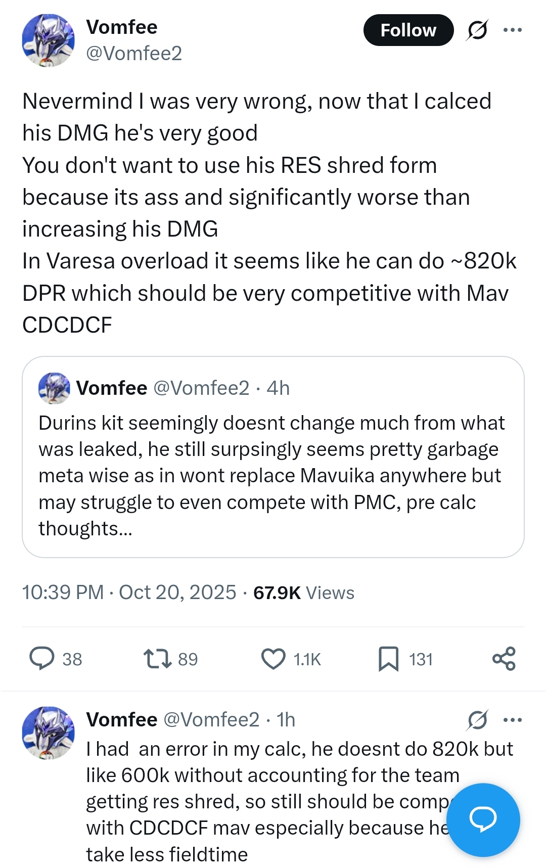Screen dimensions: 546x868
Task: Open more options on the 1h reply
Action: [513, 720]
